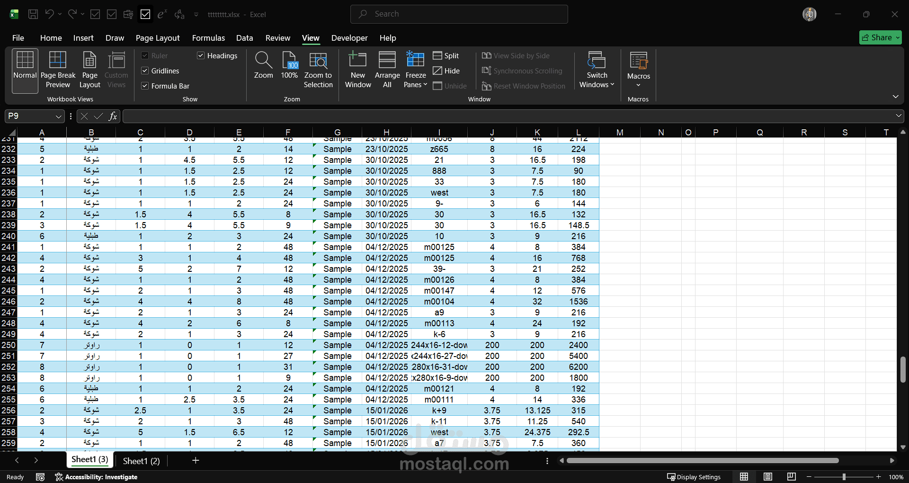909x483 pixels.
Task: Switch to Normal view from the status bar
Action: [744, 477]
